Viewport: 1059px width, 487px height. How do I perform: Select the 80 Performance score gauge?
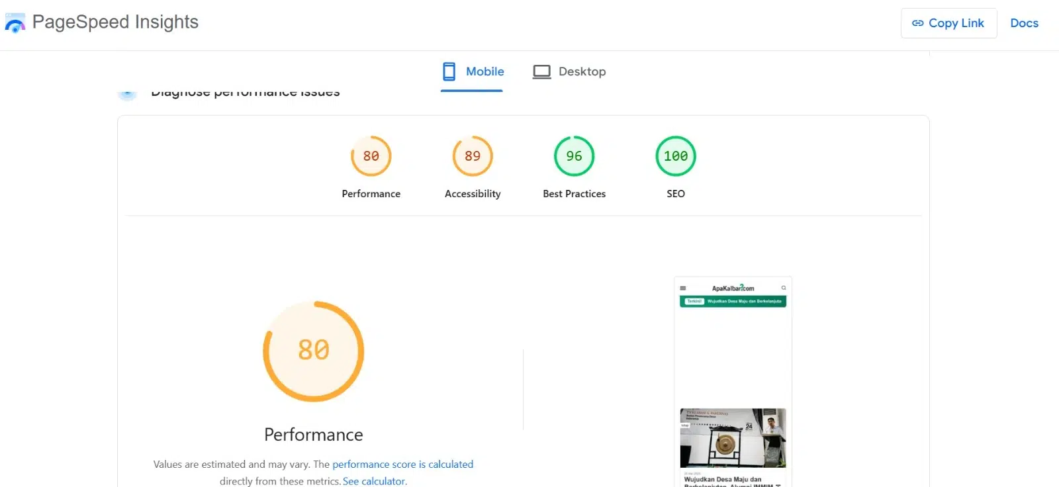click(371, 156)
